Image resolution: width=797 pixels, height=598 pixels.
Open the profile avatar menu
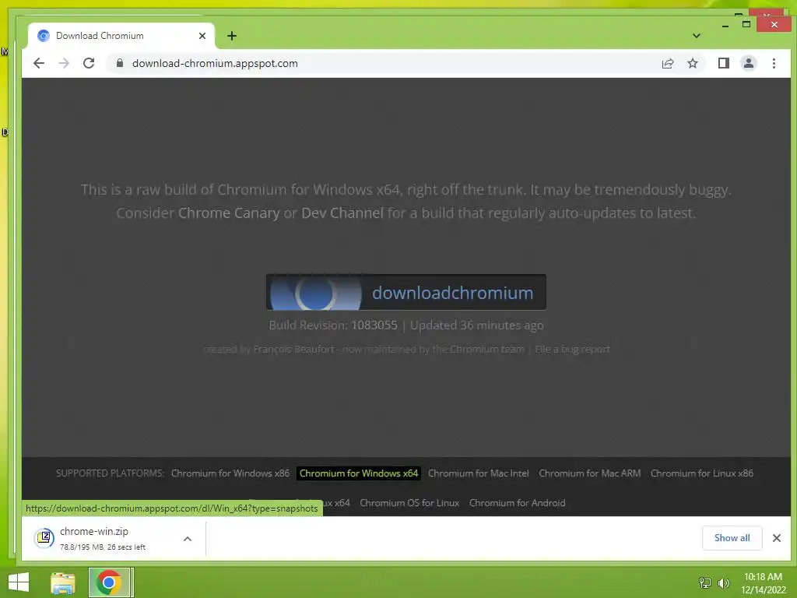(x=748, y=63)
